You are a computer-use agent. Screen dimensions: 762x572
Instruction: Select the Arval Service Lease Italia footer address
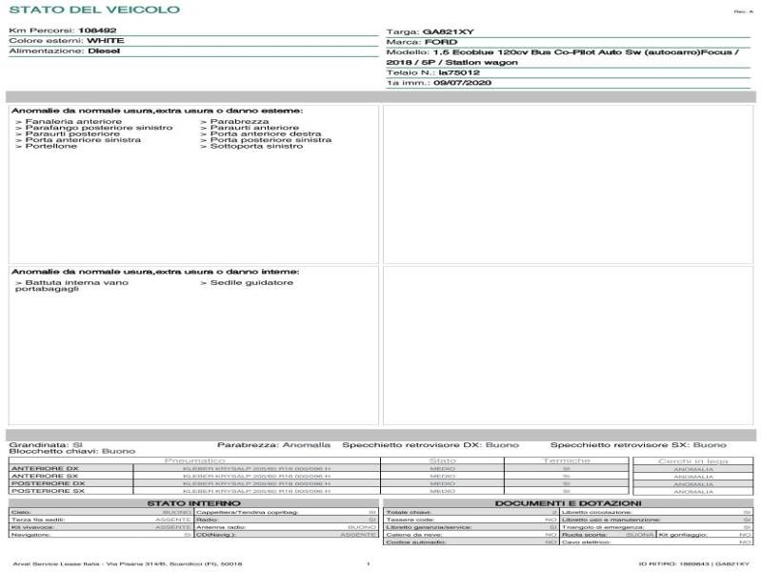click(128, 564)
